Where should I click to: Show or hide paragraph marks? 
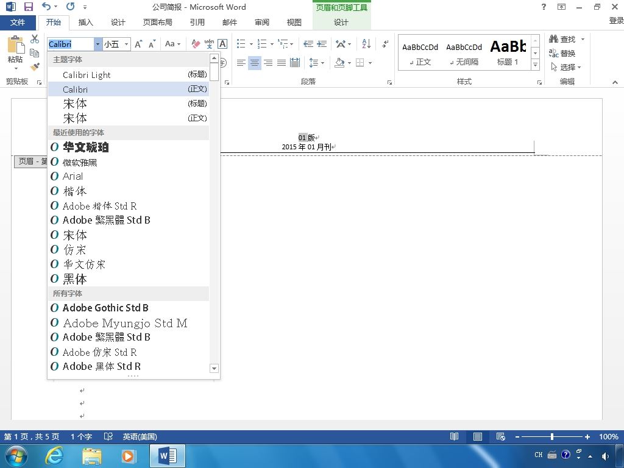(x=385, y=43)
